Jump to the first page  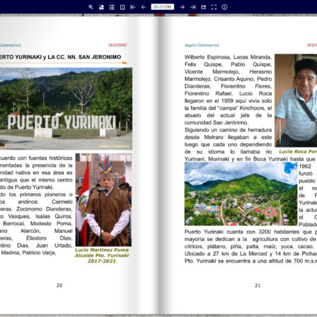(133, 7)
